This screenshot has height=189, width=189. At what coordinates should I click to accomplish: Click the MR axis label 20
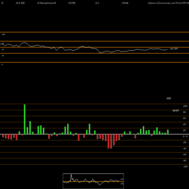tap(184, 130)
